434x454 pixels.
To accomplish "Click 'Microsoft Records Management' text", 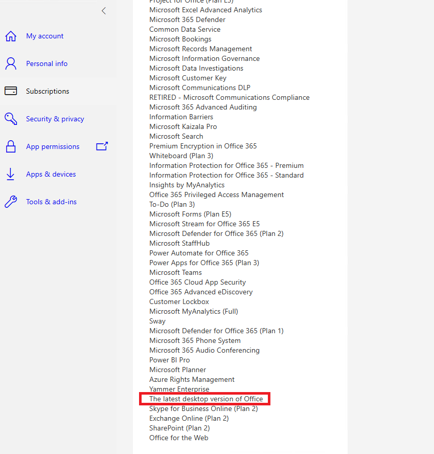I will (x=201, y=49).
